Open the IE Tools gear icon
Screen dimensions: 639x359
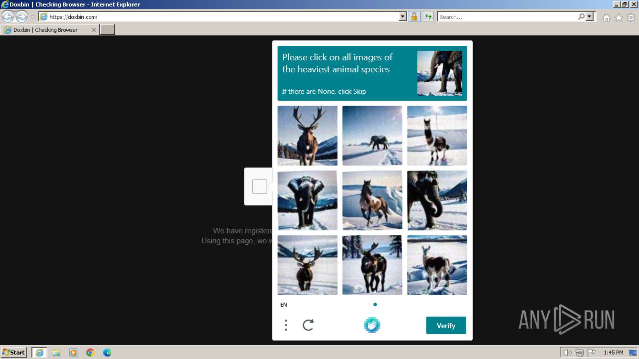[x=631, y=17]
